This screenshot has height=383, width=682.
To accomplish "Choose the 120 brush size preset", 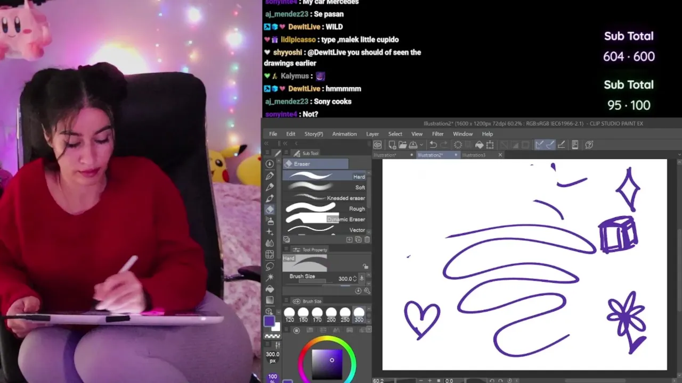I will coord(289,315).
